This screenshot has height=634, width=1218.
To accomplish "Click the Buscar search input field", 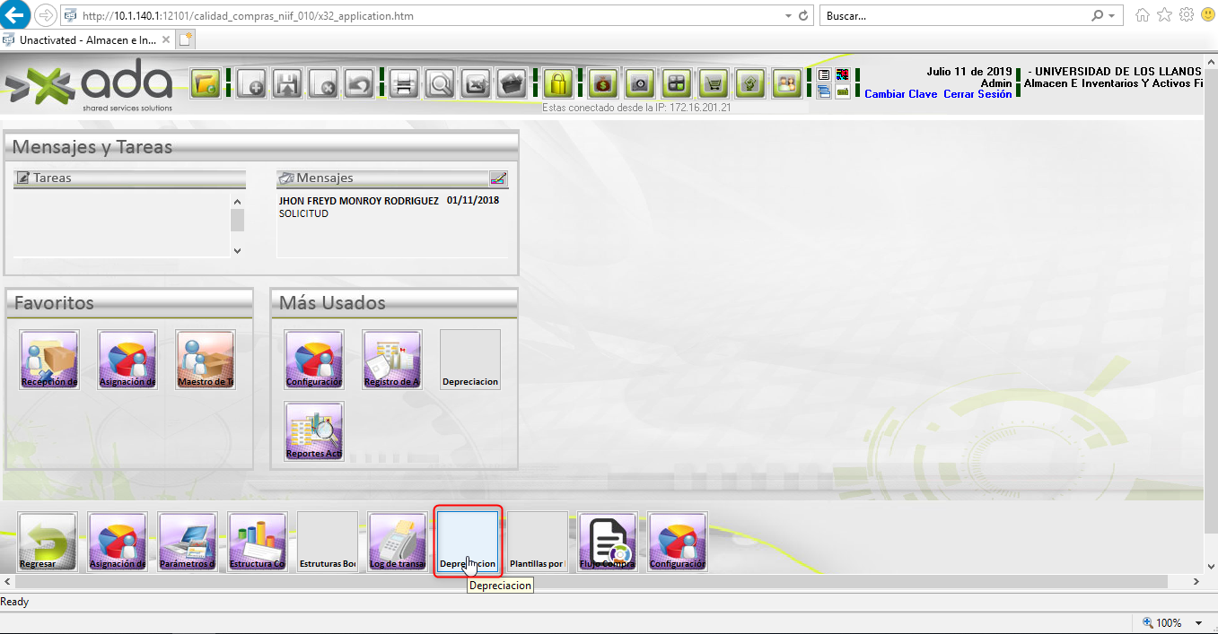I will [951, 16].
